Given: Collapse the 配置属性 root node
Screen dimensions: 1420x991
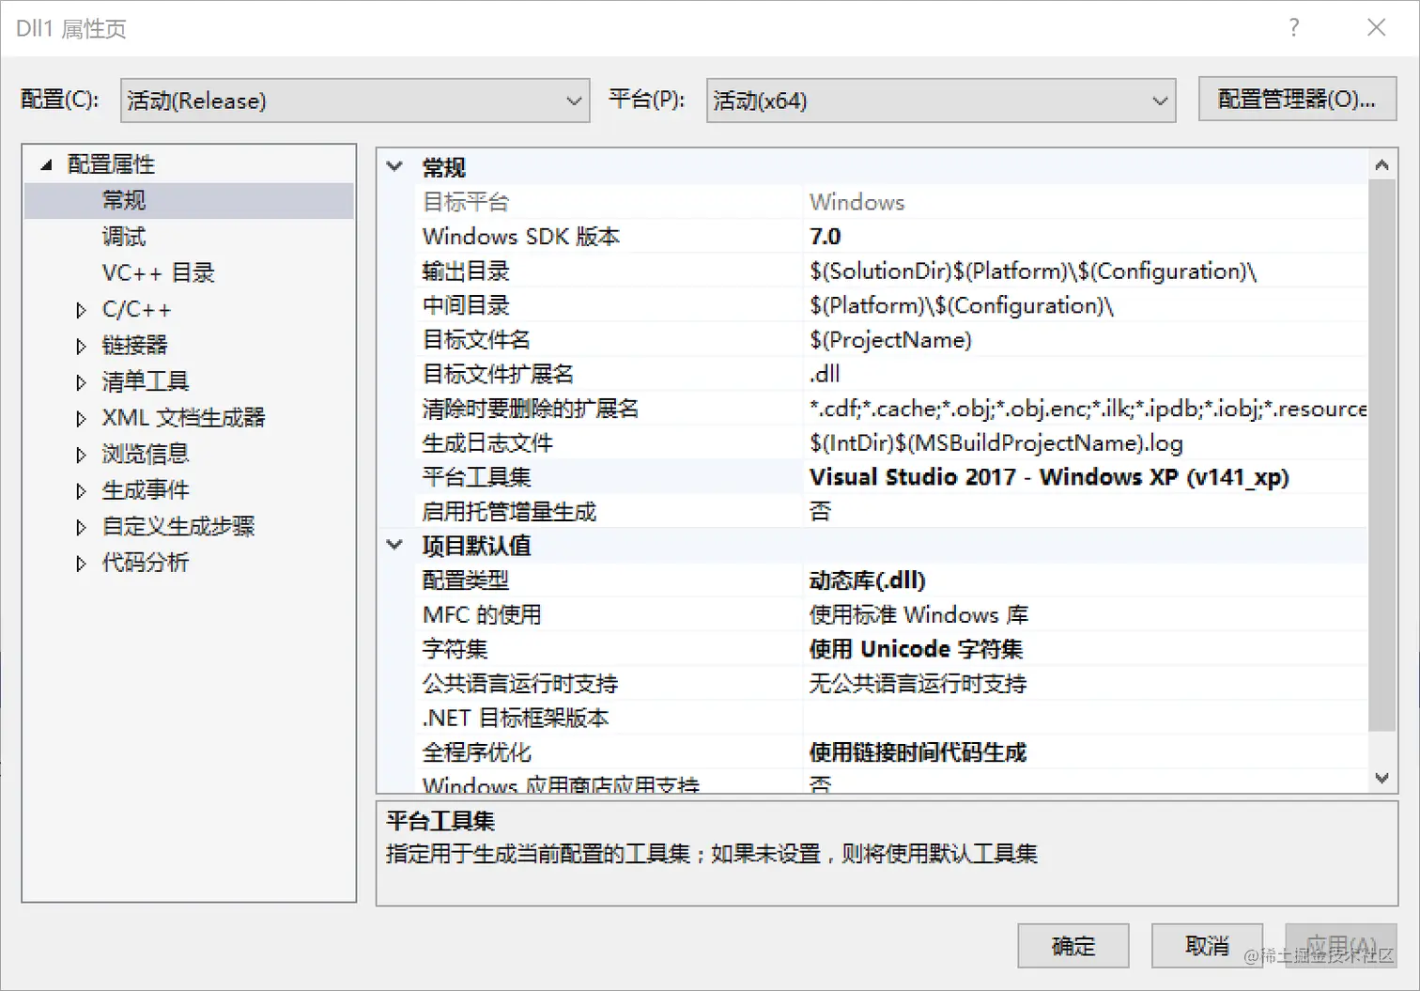Looking at the screenshot, I should click(44, 163).
